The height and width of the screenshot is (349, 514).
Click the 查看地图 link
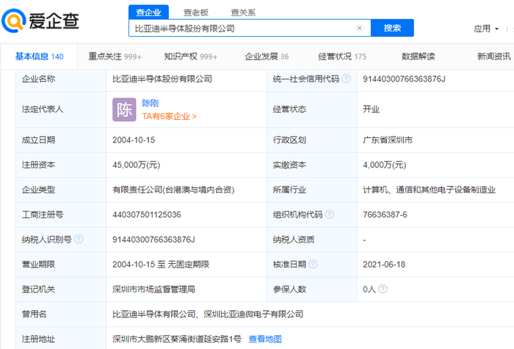tap(265, 339)
